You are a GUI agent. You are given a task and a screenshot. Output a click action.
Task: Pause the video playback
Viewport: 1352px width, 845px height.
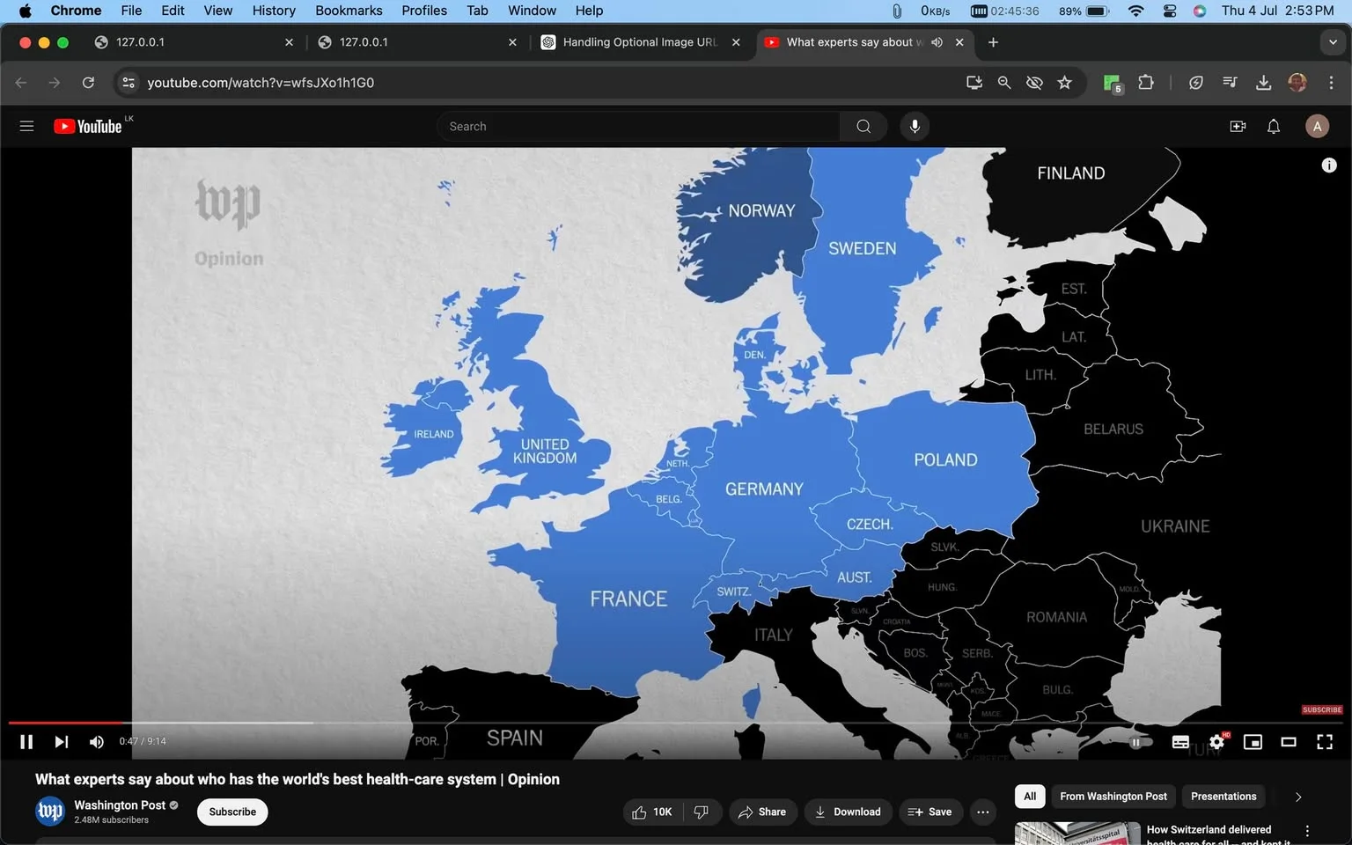point(26,742)
